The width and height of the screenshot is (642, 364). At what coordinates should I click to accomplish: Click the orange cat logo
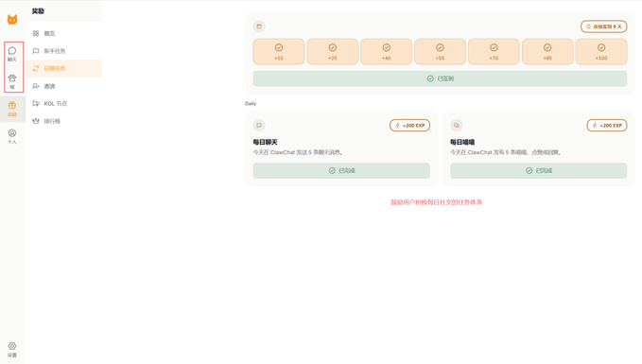point(12,19)
